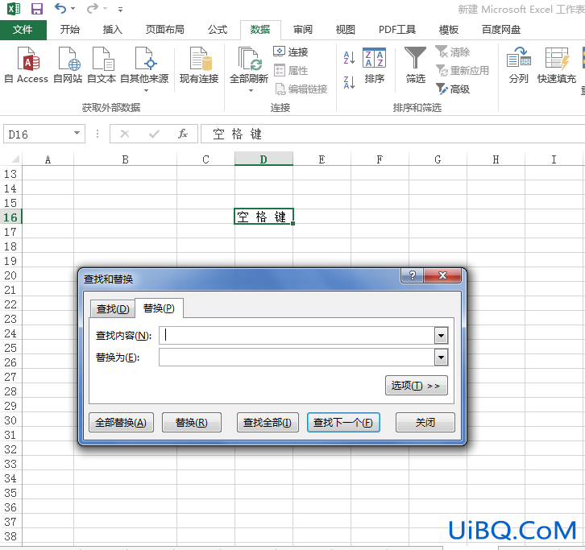This screenshot has height=550, width=585.
Task: Switch to Home (开始) tab
Action: (70, 30)
